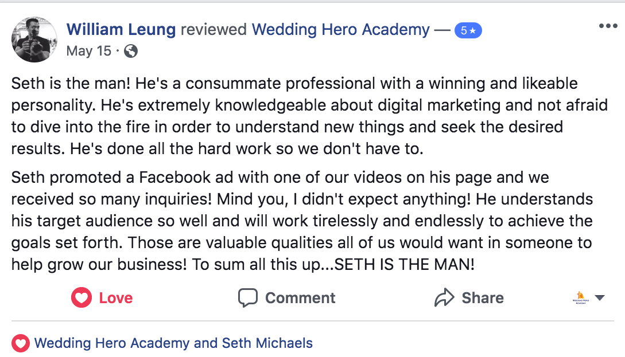Open William Leung's profile name link
Screen dimensions: 625x357
click(x=121, y=30)
